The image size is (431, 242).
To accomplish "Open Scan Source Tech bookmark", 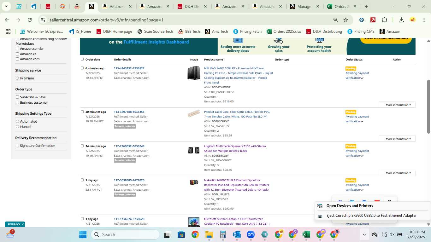I will point(155,32).
